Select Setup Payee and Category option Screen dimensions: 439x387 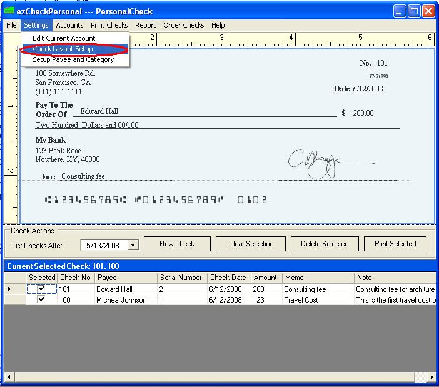point(73,60)
